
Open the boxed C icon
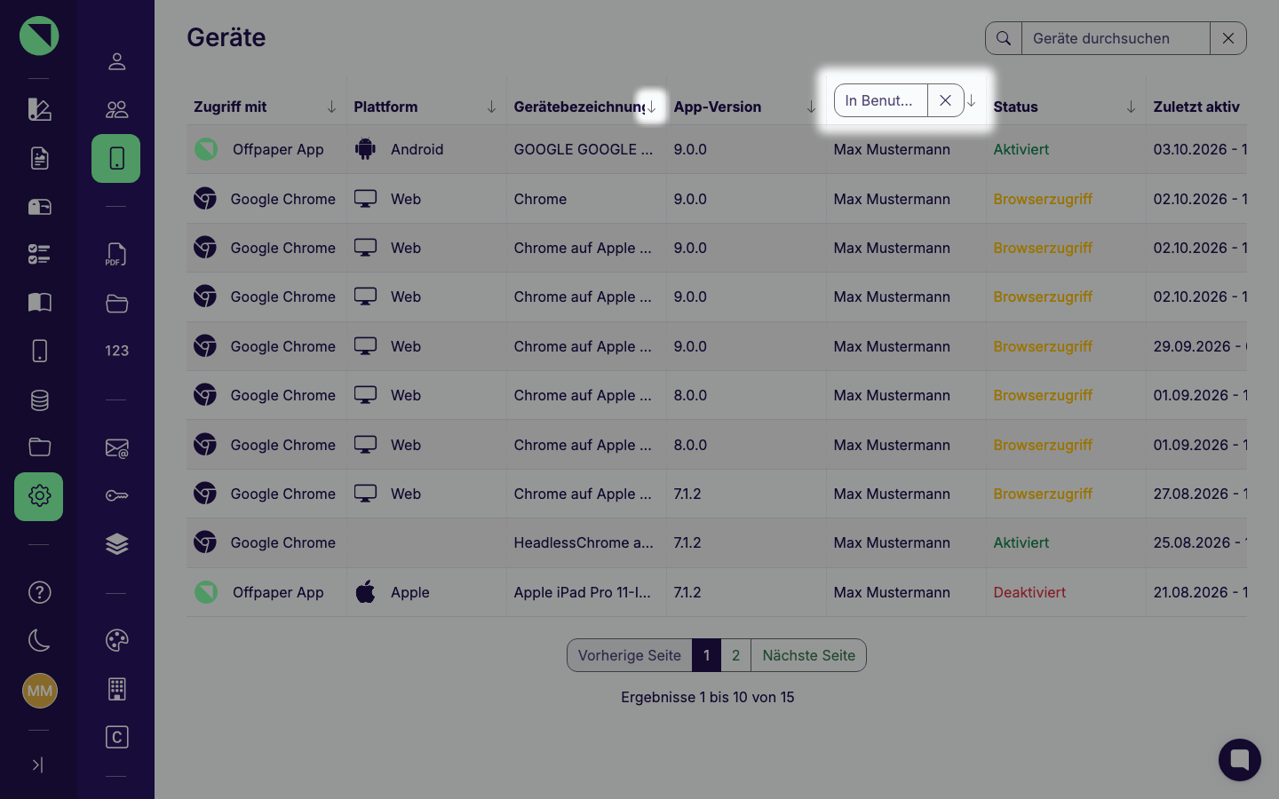click(116, 737)
